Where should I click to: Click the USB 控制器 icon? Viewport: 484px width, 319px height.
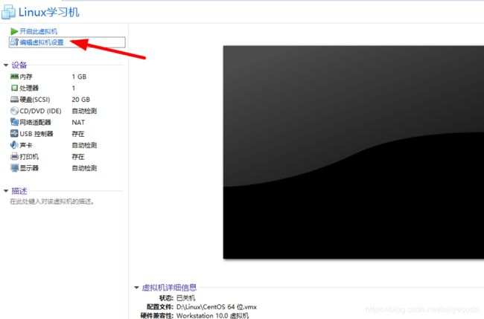[x=14, y=133]
